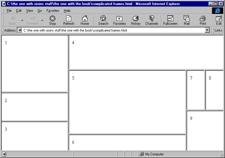Viewport: 225px width, 158px height.
Task: Open the Go menu
Action: [40, 11]
